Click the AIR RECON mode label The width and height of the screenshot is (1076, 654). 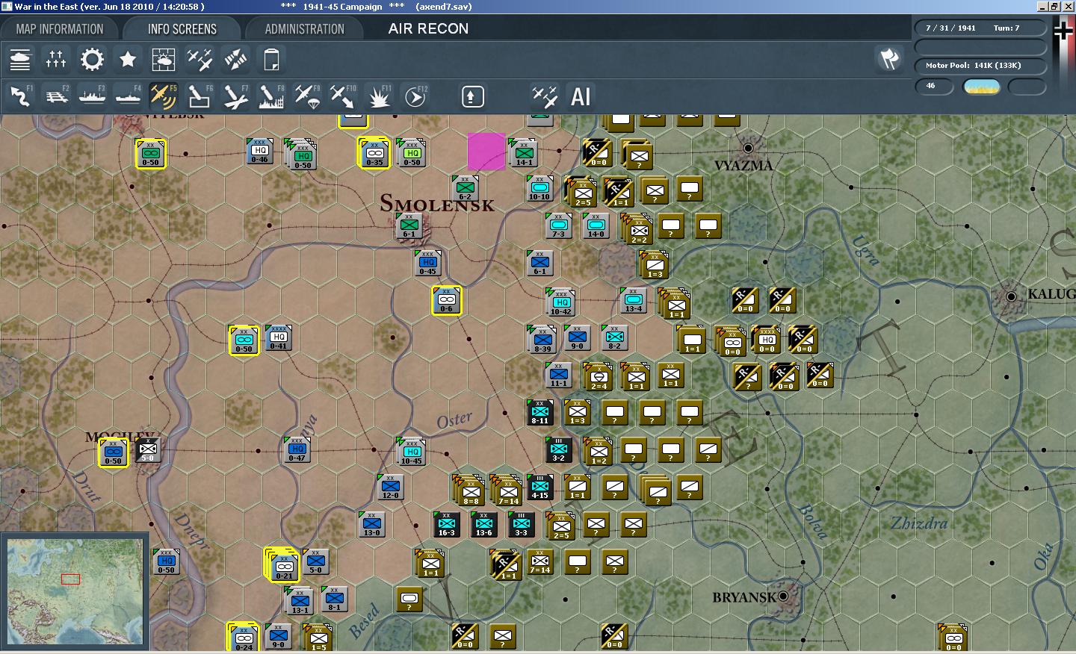click(x=428, y=29)
